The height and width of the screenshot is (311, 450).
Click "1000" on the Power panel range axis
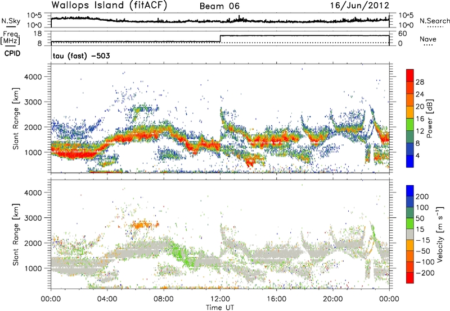click(33, 152)
